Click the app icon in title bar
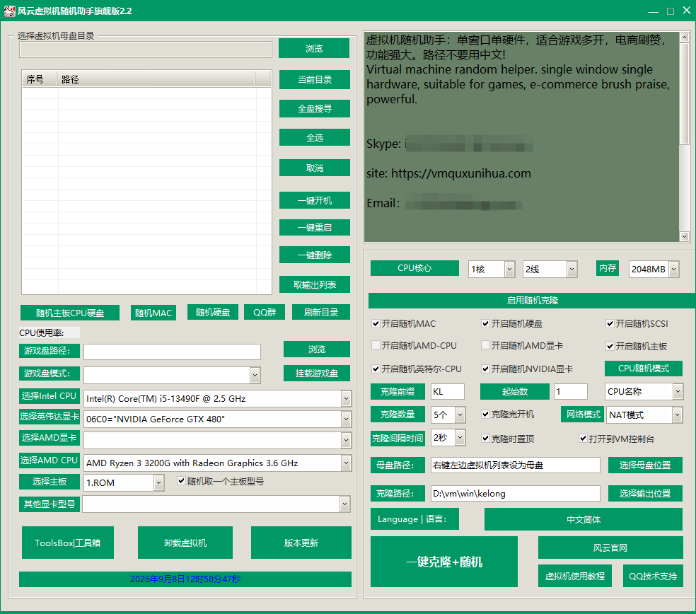 (9, 11)
